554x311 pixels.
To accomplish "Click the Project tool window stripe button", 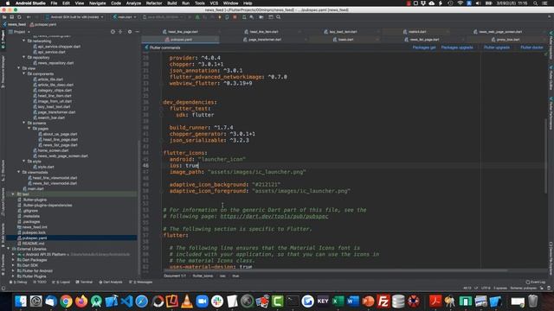I will point(3,40).
